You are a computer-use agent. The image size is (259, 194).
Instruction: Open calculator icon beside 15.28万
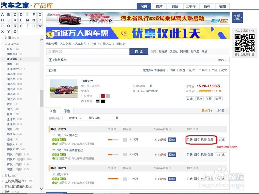[125, 140]
